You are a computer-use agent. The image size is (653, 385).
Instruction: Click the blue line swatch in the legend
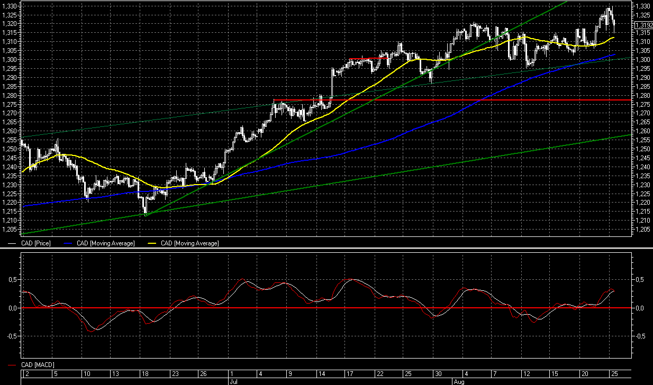[68, 243]
